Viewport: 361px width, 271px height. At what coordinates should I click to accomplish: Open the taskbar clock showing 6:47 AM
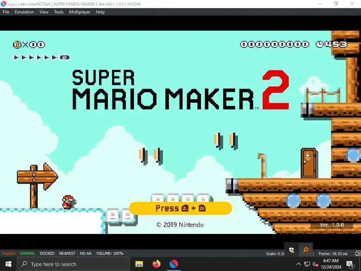point(331,264)
